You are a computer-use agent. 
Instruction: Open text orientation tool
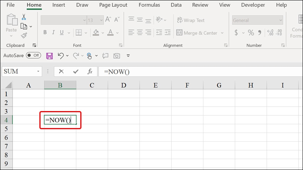[x=159, y=20]
